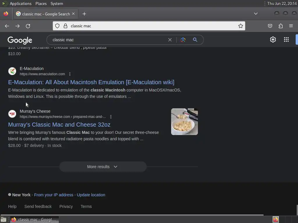Go back to the previous page
298x223 pixels.
(x=7, y=26)
